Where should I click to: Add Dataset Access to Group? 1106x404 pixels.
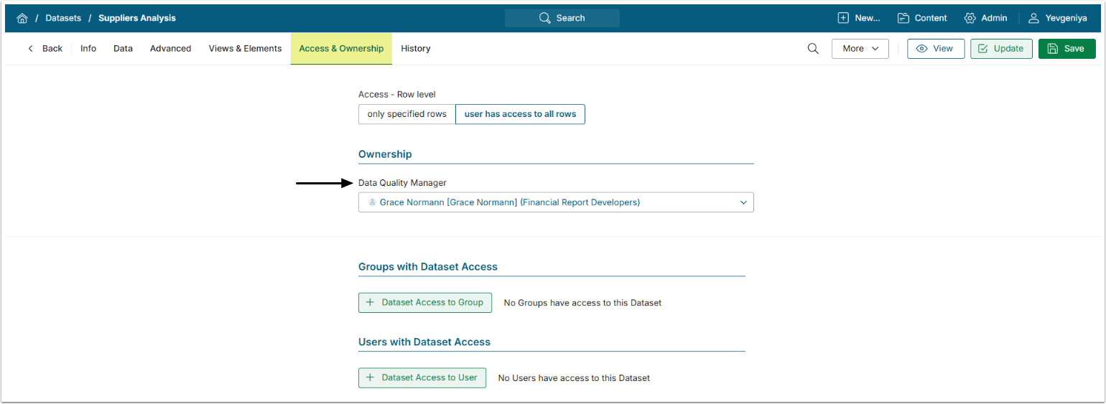[x=425, y=303]
